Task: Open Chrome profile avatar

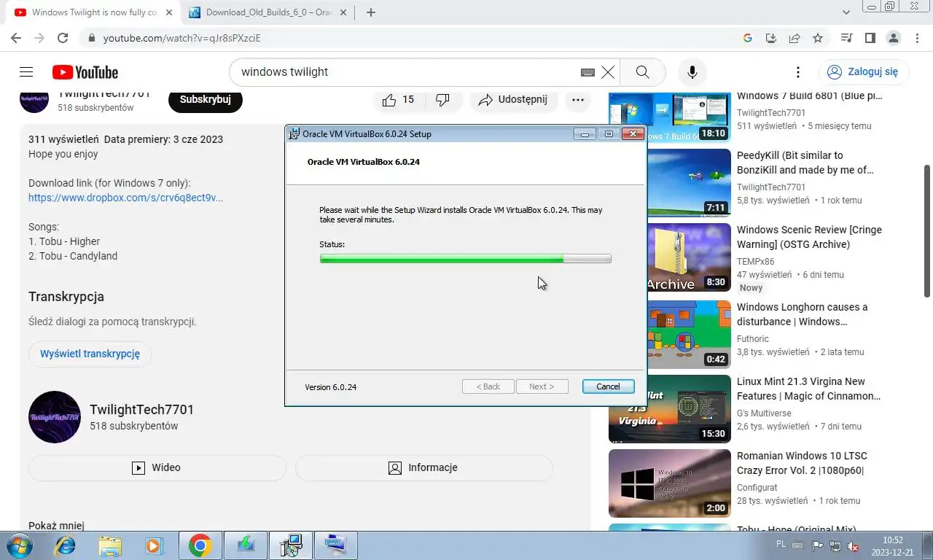Action: (x=893, y=38)
